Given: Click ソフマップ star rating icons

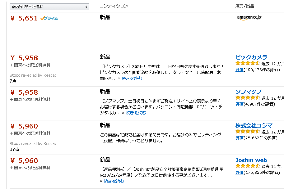Looking at the screenshot, I should [x=248, y=98].
